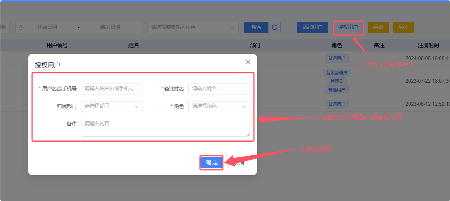Screen dimensions: 450x201
Task: Click the 导入 button
Action: pos(404,27)
